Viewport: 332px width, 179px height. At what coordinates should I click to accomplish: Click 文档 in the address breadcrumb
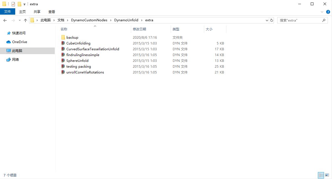coord(61,20)
